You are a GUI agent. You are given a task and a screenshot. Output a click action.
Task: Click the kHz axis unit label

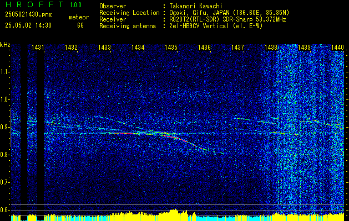pyautogui.click(x=5, y=45)
